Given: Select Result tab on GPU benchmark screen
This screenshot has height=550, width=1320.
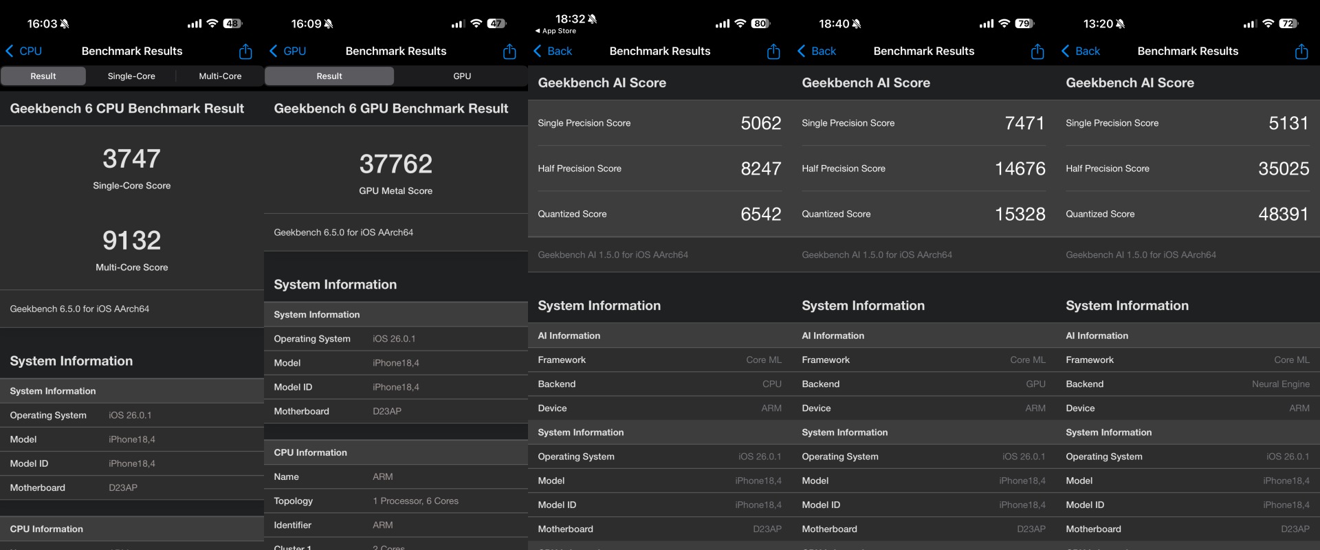Looking at the screenshot, I should [329, 76].
